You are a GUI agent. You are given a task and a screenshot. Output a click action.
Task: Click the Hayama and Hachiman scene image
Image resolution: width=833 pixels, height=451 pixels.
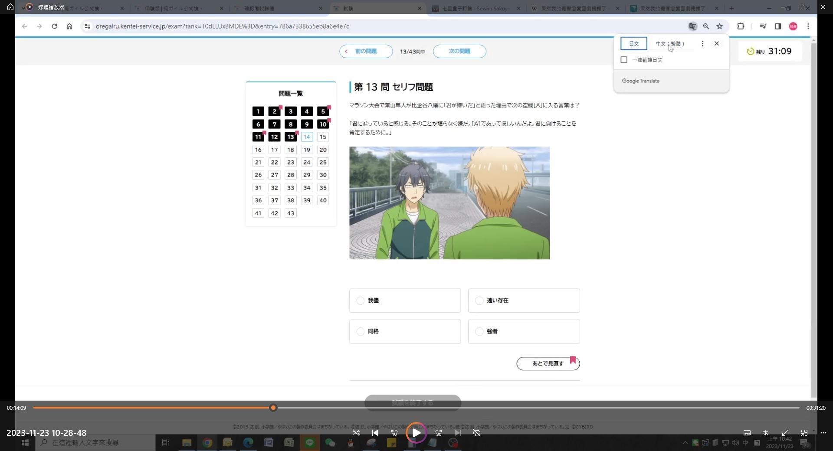tap(449, 203)
